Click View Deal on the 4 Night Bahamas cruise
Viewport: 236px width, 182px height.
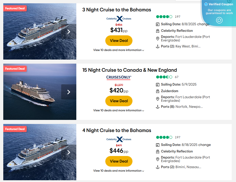(x=119, y=161)
